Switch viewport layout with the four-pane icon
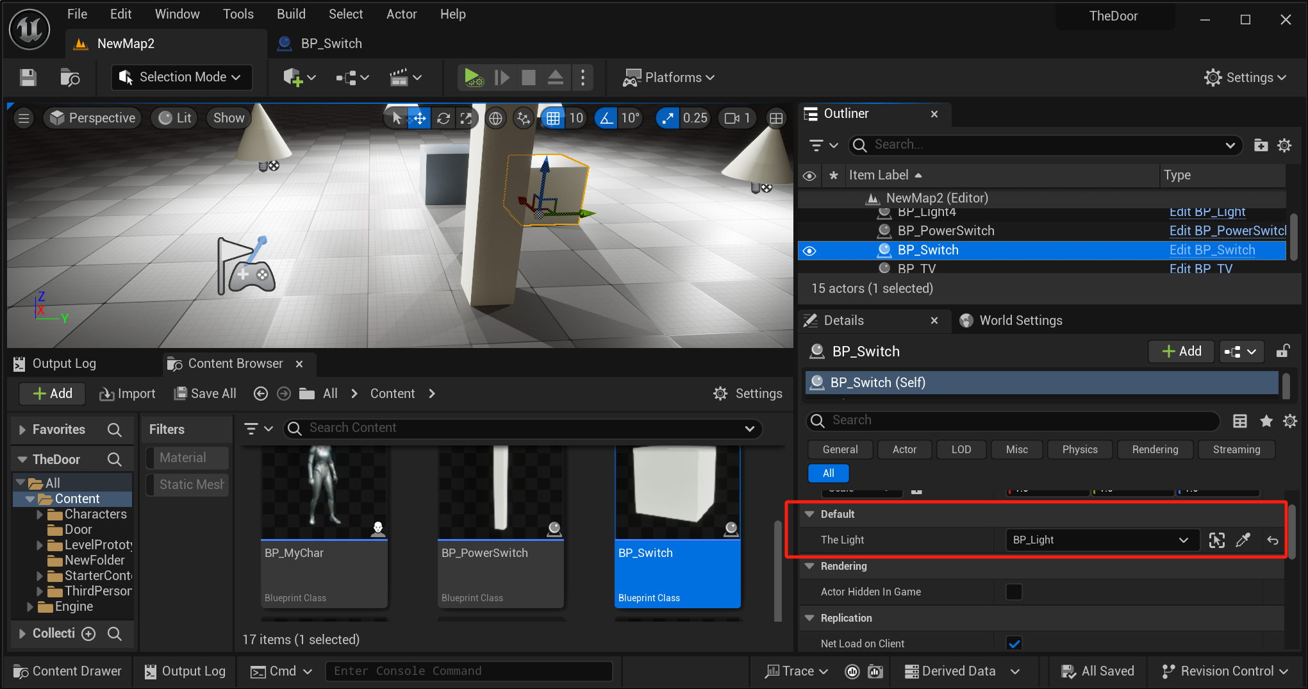 coord(776,118)
